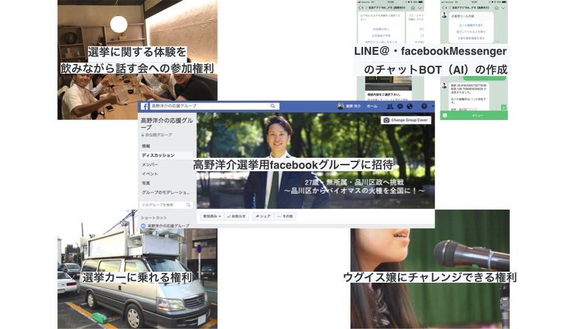
Task: Click the このグループを検索 search field
Action: click(162, 205)
